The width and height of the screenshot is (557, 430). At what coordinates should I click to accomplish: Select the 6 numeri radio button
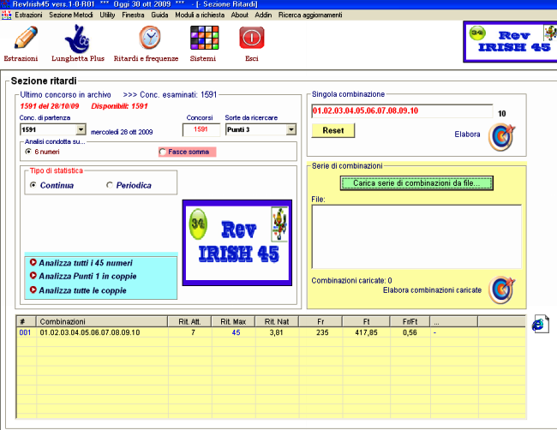[x=28, y=152]
